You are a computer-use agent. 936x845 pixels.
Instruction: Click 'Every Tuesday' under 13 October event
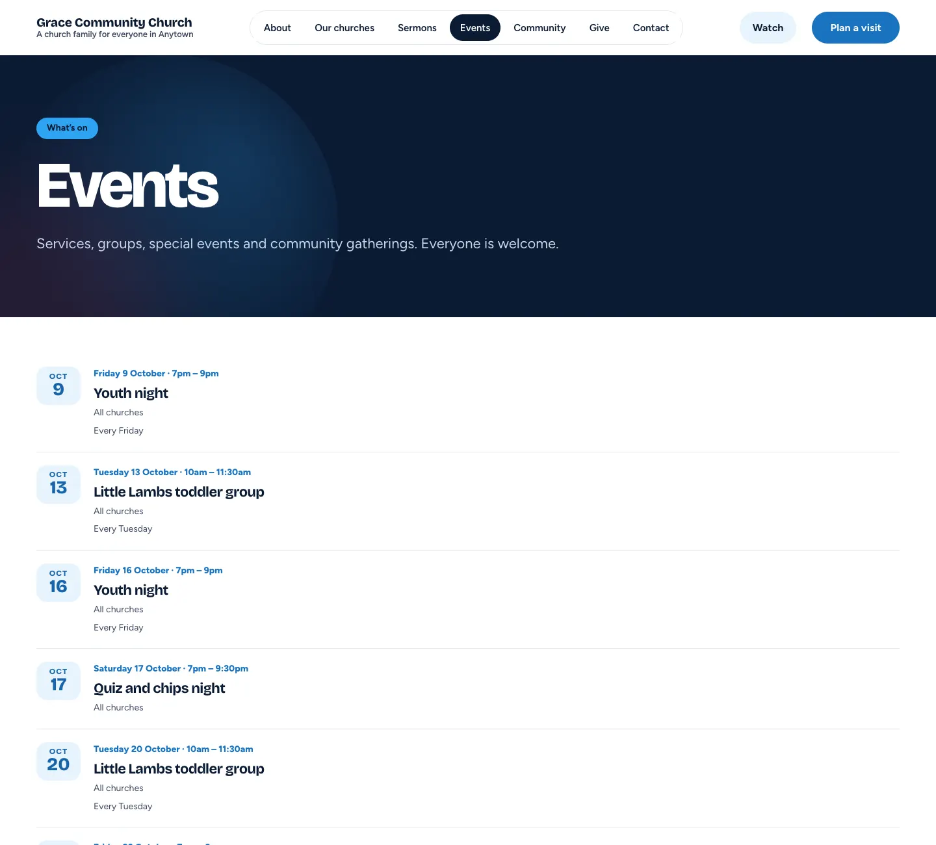[x=123, y=529]
